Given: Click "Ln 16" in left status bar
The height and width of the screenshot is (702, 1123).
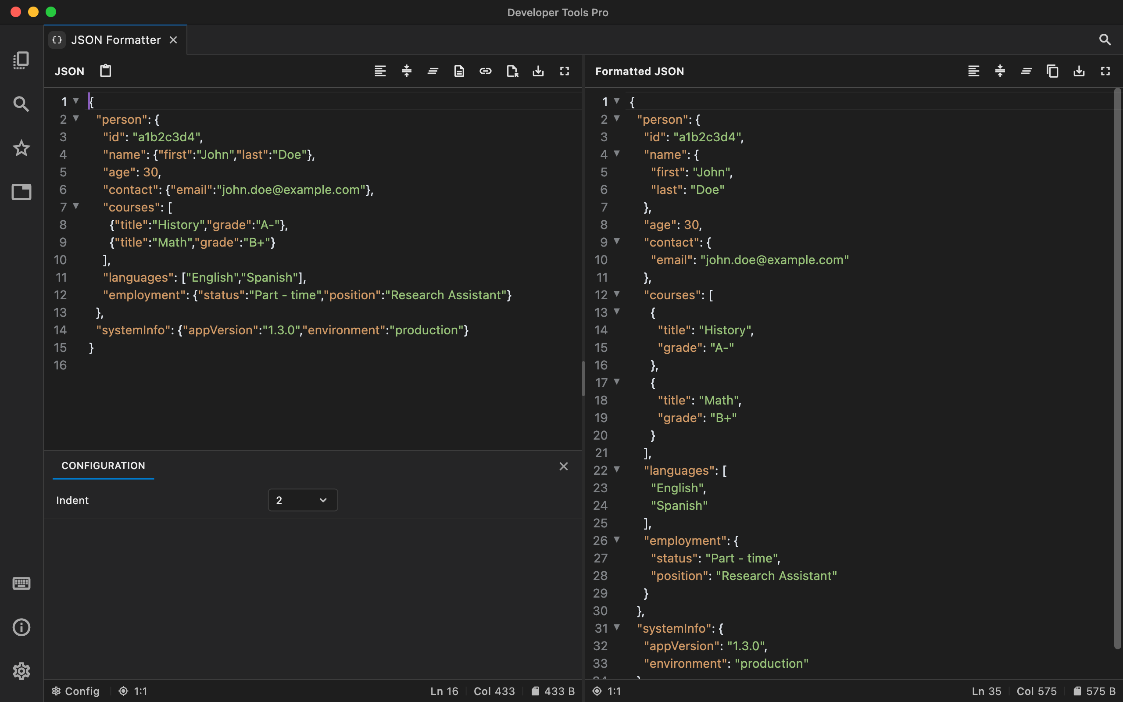Looking at the screenshot, I should point(444,691).
